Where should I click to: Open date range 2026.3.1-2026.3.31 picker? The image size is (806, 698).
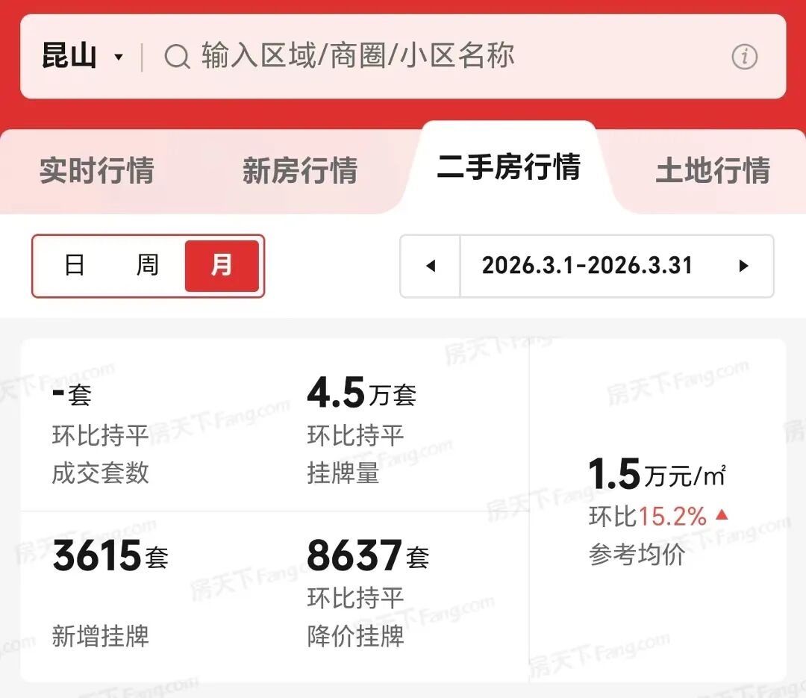pos(587,266)
